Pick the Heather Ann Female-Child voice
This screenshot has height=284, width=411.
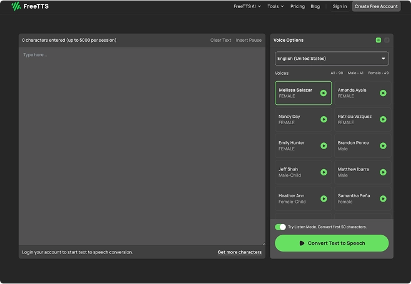tap(304, 198)
